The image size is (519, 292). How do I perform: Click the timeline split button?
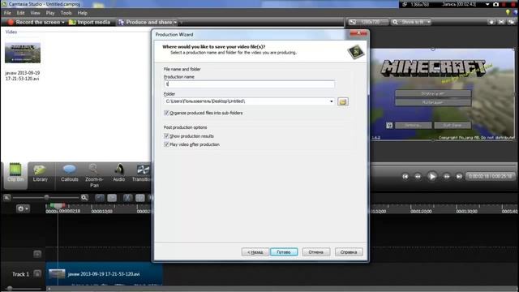(140, 198)
